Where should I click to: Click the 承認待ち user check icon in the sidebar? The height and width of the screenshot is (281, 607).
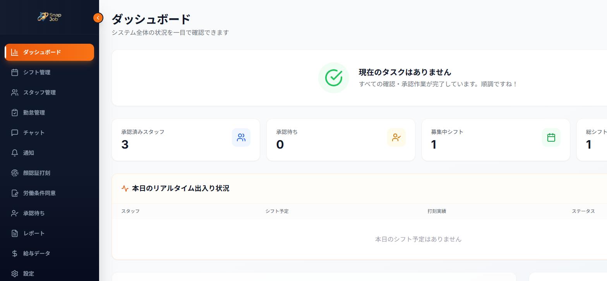pos(15,213)
